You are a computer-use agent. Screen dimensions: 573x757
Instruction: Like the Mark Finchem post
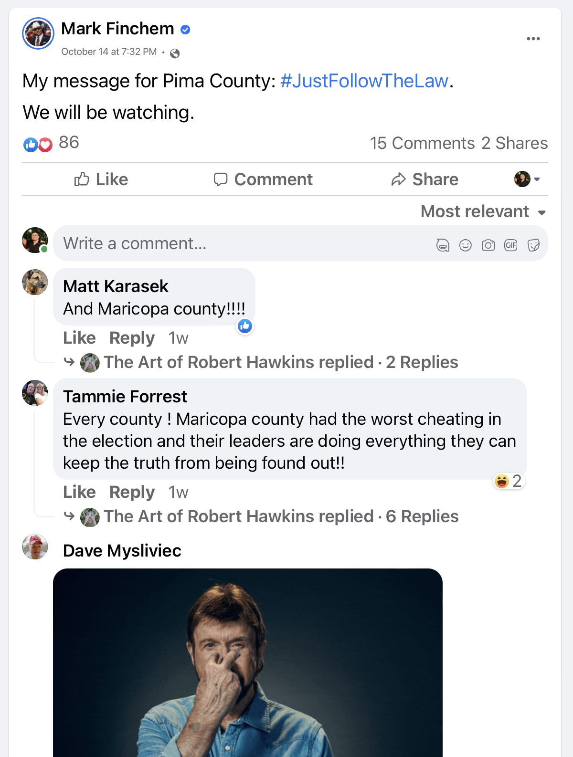tap(101, 179)
